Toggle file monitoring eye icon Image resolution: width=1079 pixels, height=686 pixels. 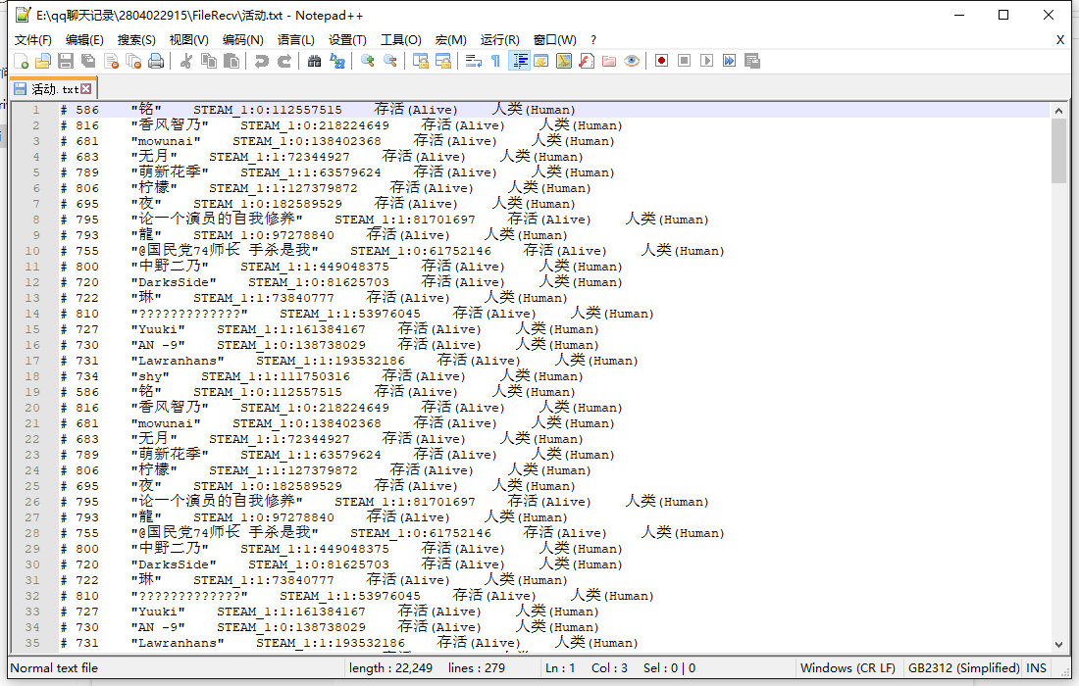(x=632, y=61)
